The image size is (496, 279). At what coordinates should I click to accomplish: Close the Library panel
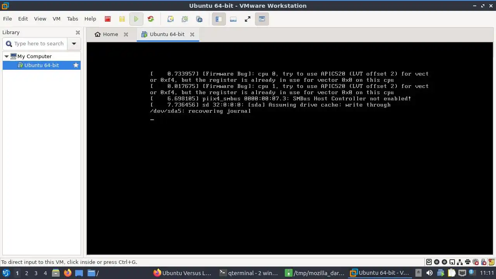click(78, 33)
